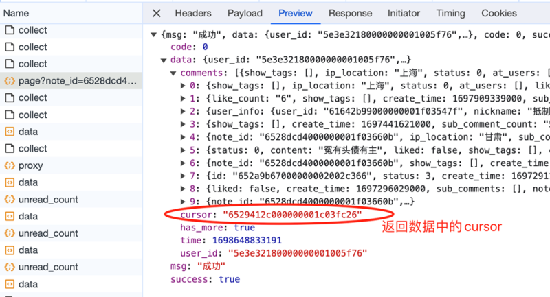Click the time value 1698648833191
The image size is (550, 297).
click(247, 241)
